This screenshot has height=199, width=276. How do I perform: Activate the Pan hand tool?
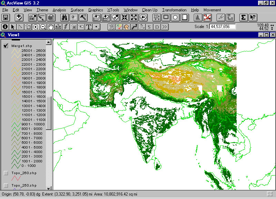coord(51,27)
